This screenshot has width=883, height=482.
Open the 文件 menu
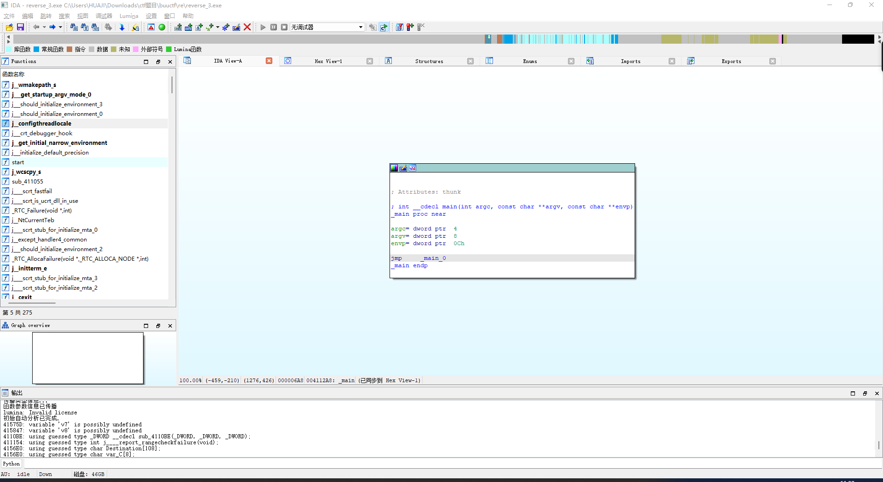point(9,16)
